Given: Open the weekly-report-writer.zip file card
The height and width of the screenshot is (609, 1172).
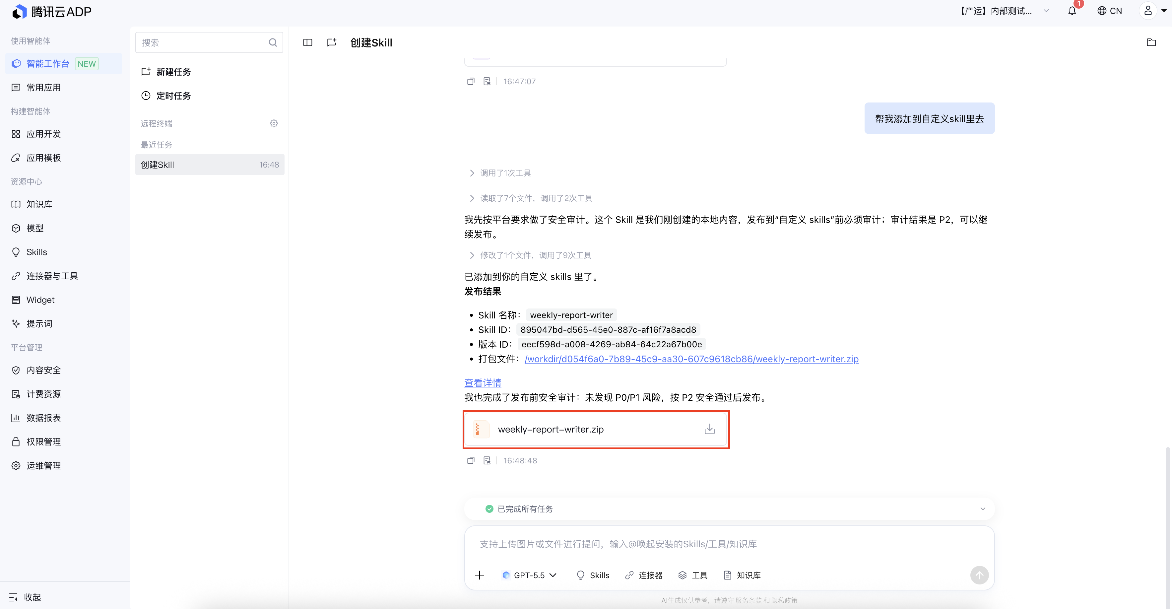Looking at the screenshot, I should point(596,430).
